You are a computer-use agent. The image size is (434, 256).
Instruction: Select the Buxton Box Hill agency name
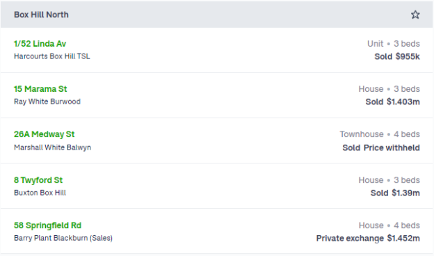tap(40, 193)
